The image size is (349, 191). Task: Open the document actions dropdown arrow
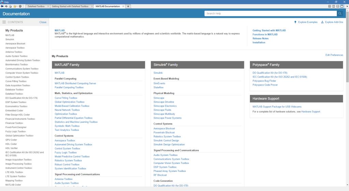pyautogui.click(x=347, y=6)
